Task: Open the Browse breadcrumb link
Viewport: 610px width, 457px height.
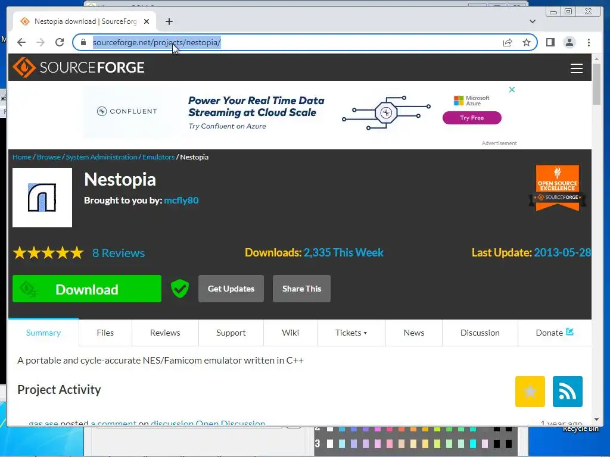Action: [49, 157]
